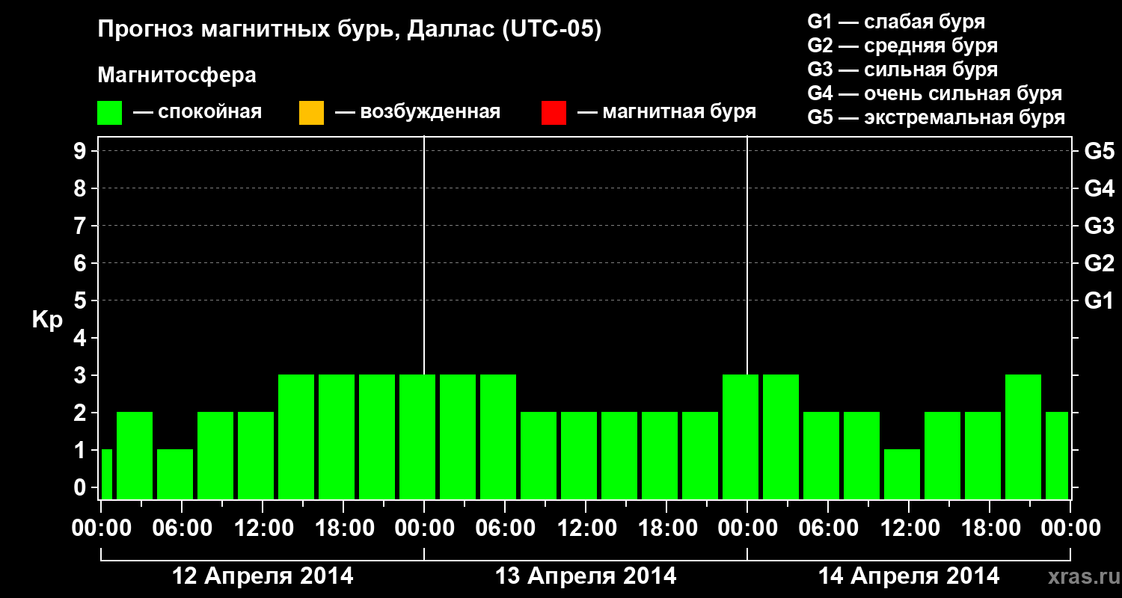Viewport: 1122px width, 598px height.
Task: Click the 'G4 — очень сильная буря' legend line
Action: click(935, 93)
